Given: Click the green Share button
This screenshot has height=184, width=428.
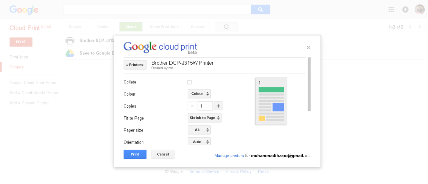Looking at the screenshot, I should click(x=131, y=27).
